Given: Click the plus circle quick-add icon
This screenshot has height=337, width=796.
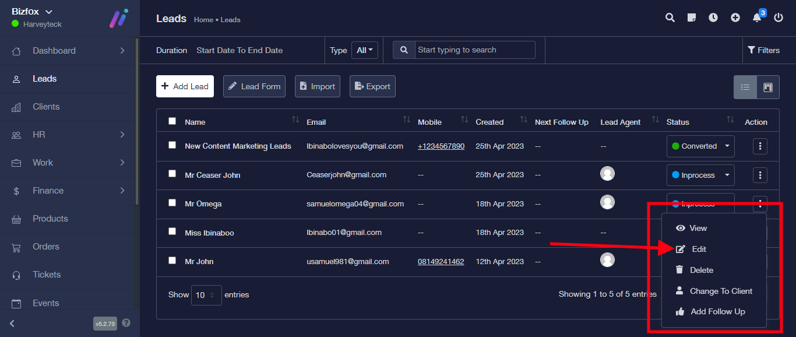Looking at the screenshot, I should point(735,17).
